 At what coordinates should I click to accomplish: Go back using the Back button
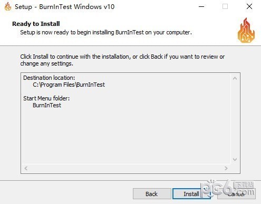152,194
